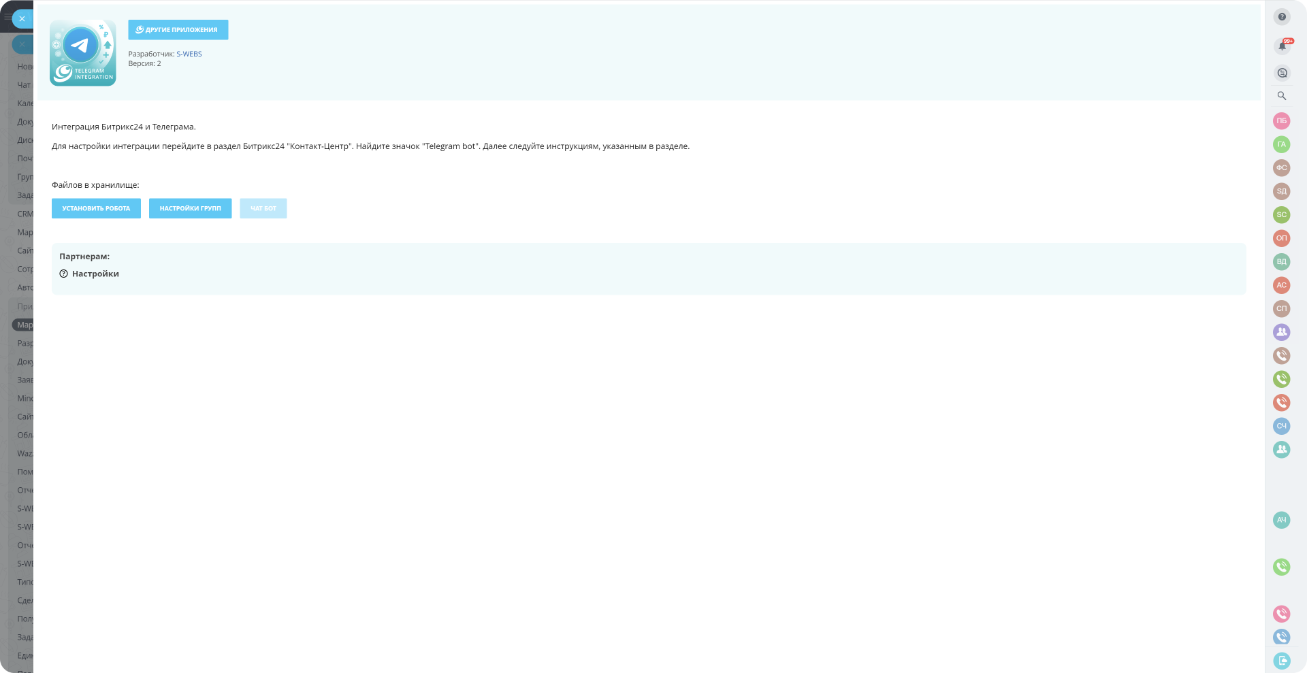The height and width of the screenshot is (673, 1307).
Task: Open chat with contact ПБ
Action: (1282, 121)
